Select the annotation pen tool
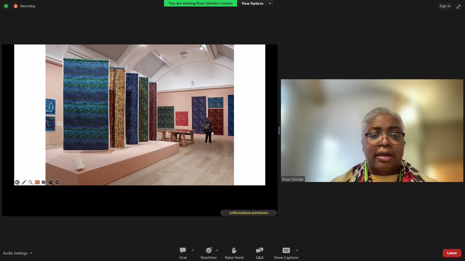The width and height of the screenshot is (465, 261). coord(24,182)
